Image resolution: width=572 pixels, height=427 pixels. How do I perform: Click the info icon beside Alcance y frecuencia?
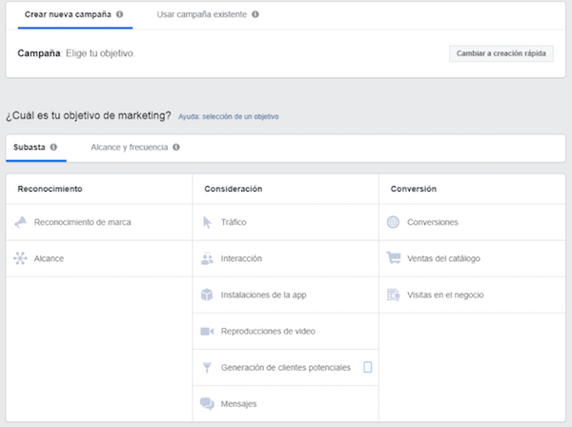tap(176, 147)
